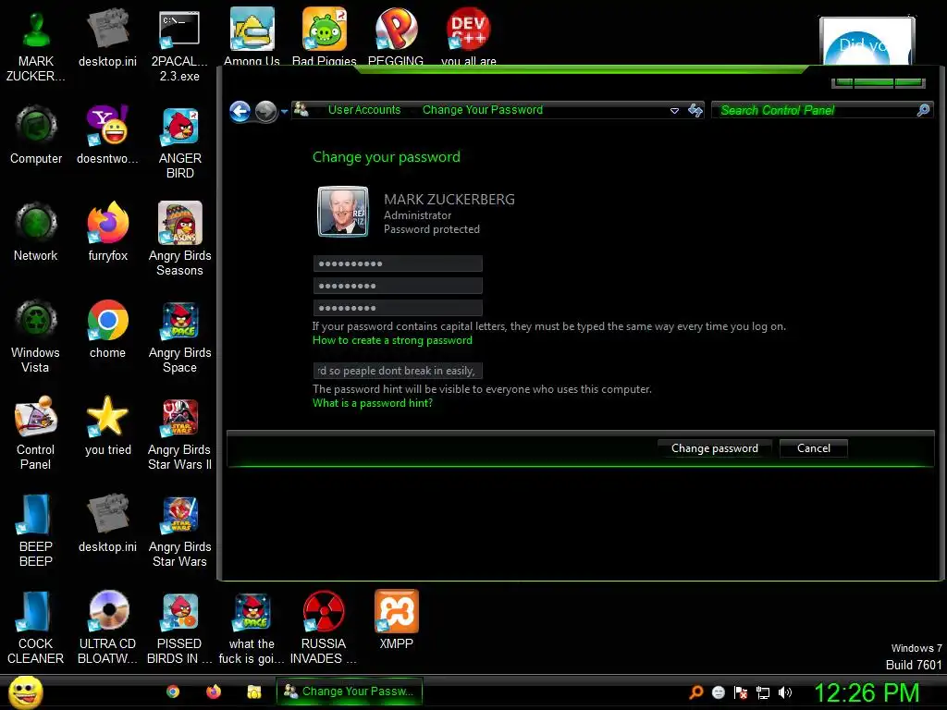The image size is (947, 710).
Task: Click the password hint text field
Action: pos(398,370)
